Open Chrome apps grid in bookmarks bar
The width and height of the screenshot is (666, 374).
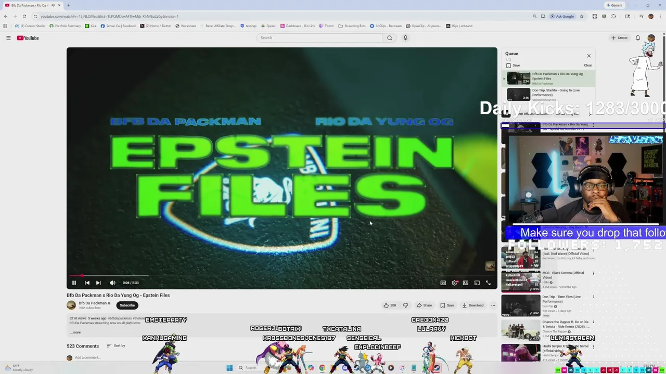(5, 26)
